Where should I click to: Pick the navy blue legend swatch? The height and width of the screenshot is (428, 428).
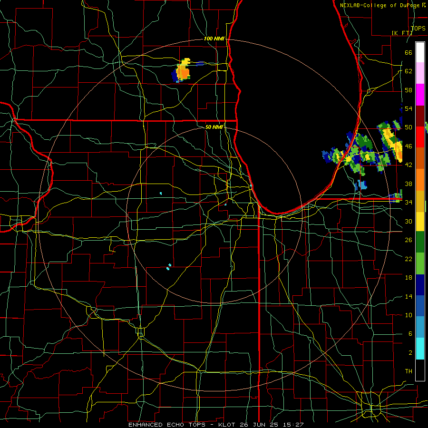pyautogui.click(x=420, y=285)
